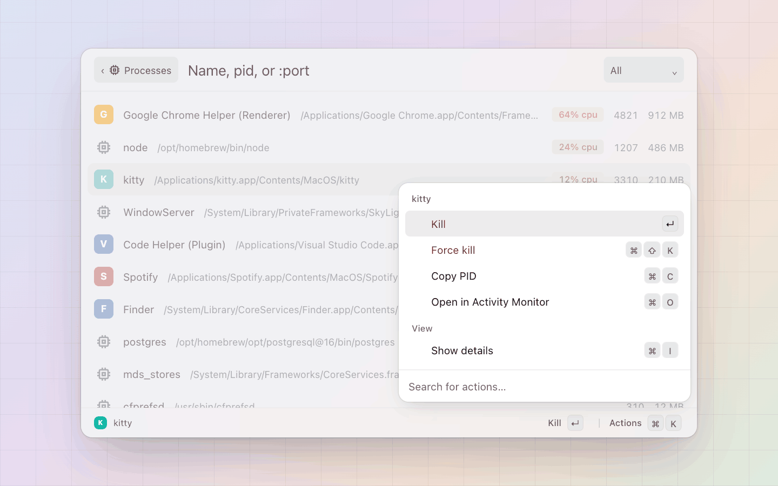Click the K key icon next to Actions
778x486 pixels.
[x=673, y=423]
